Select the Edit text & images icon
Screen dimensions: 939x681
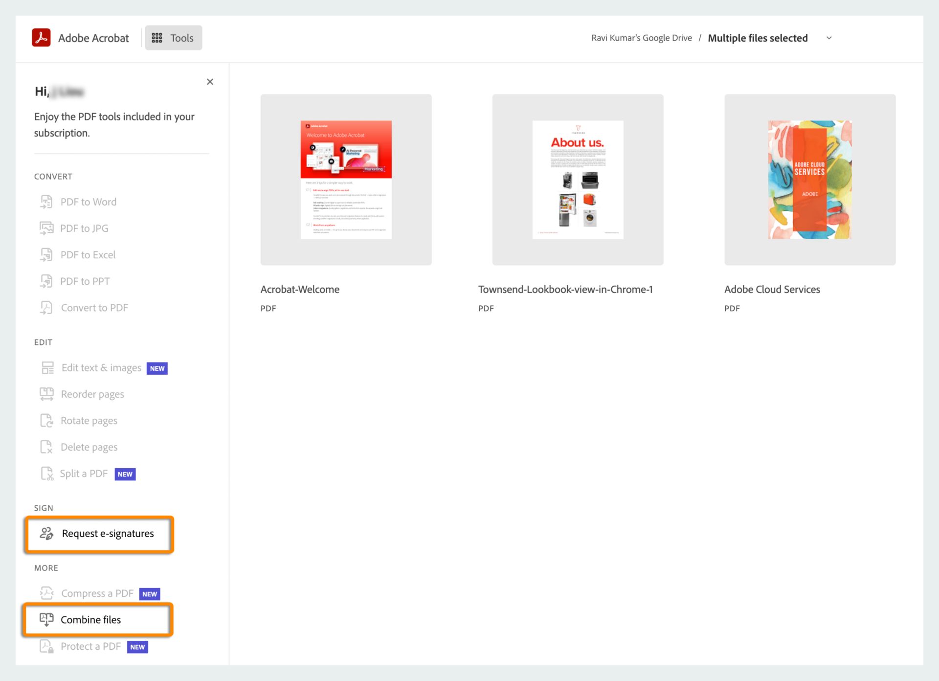click(x=46, y=367)
